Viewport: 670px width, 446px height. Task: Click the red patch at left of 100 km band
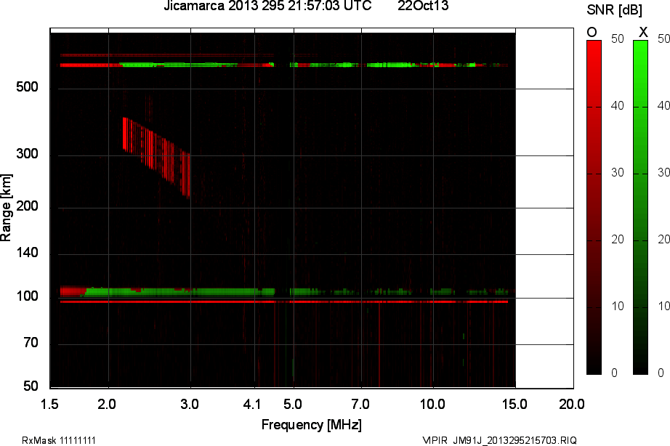(x=73, y=292)
